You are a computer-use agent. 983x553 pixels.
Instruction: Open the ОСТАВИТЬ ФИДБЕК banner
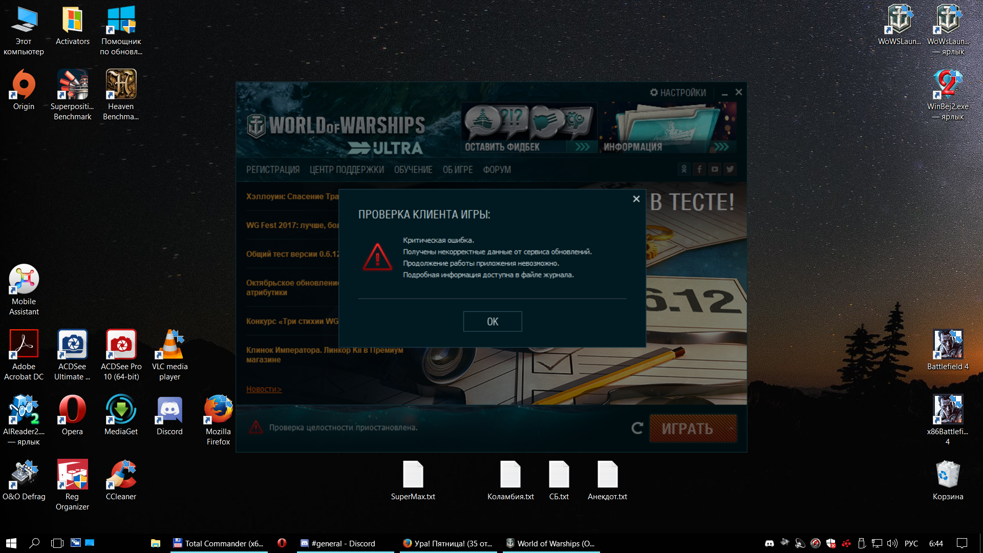(529, 128)
